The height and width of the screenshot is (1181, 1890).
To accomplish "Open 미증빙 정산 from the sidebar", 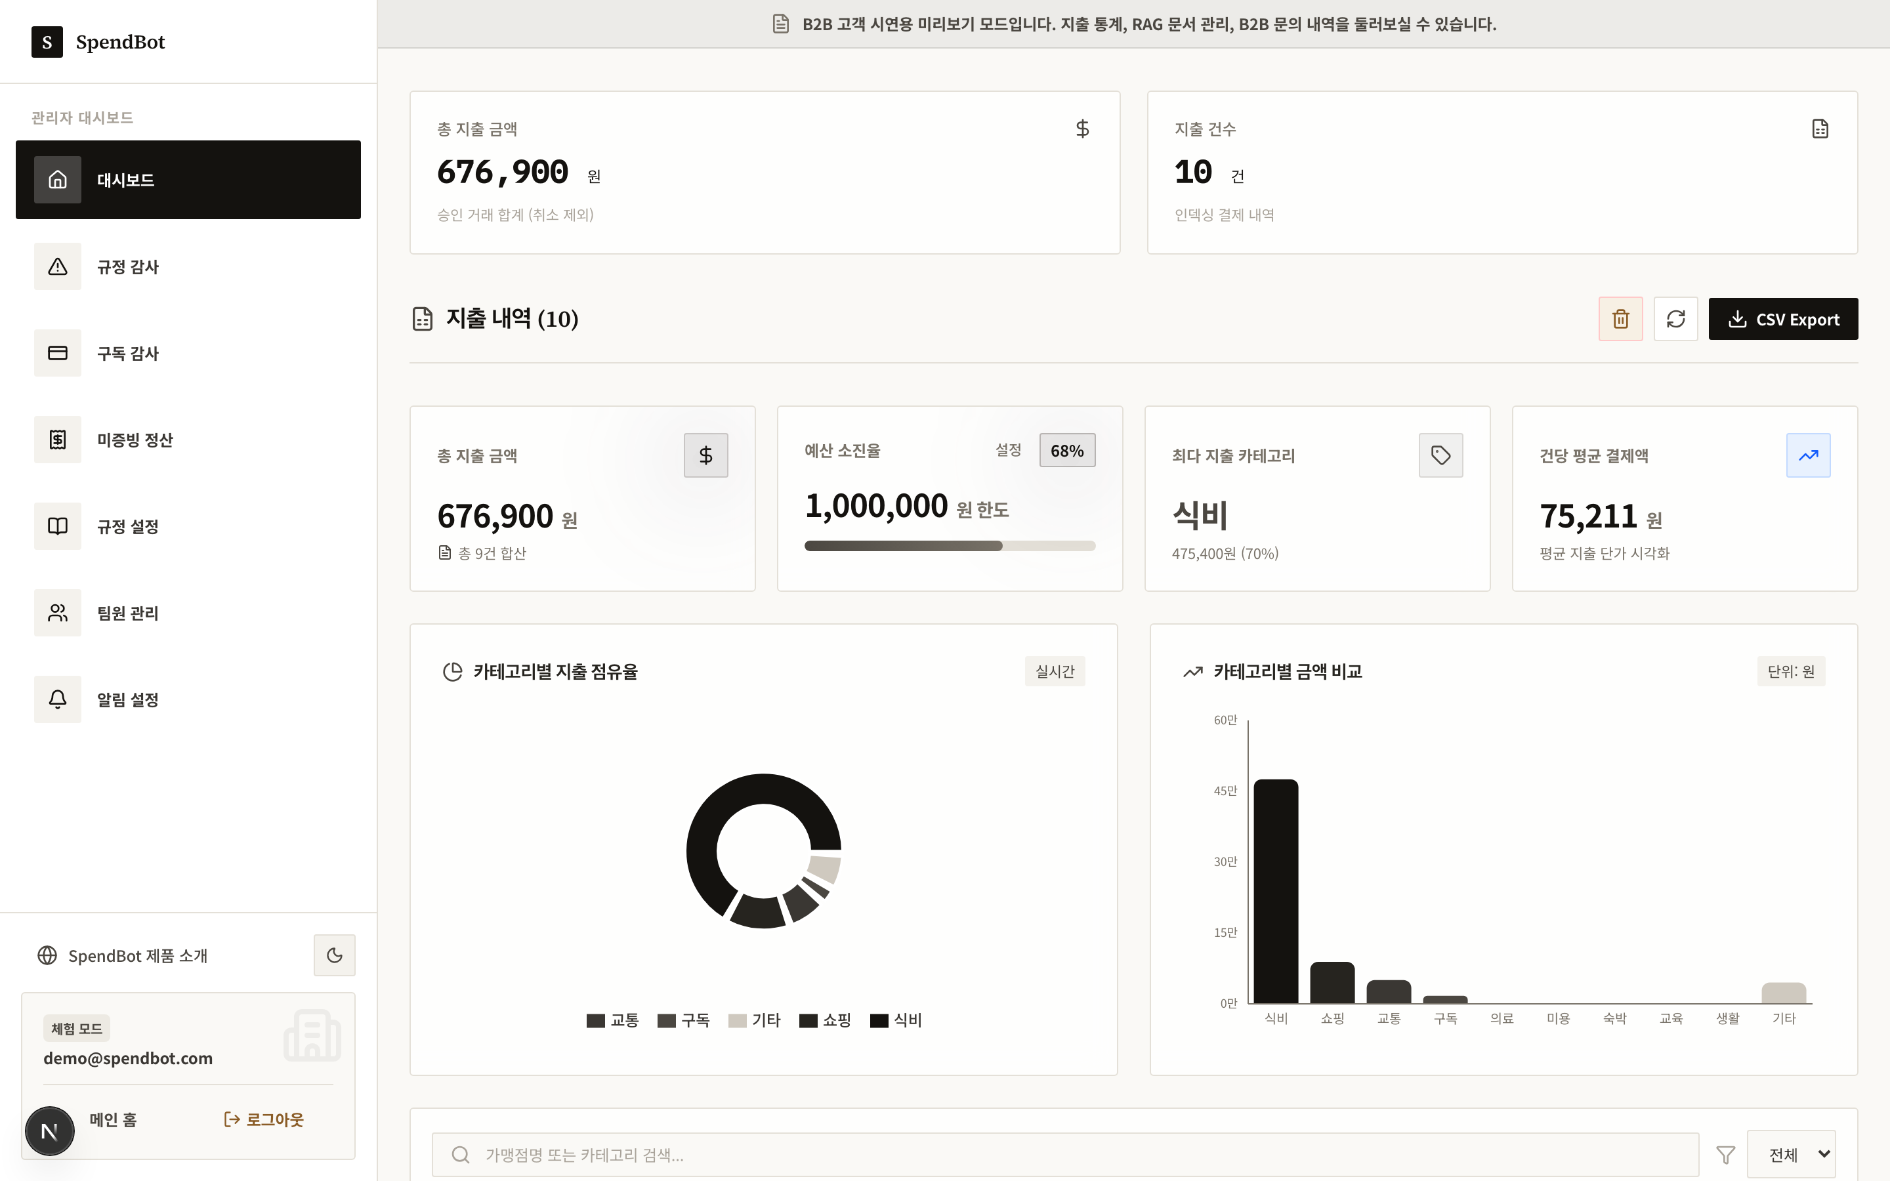I will (188, 440).
